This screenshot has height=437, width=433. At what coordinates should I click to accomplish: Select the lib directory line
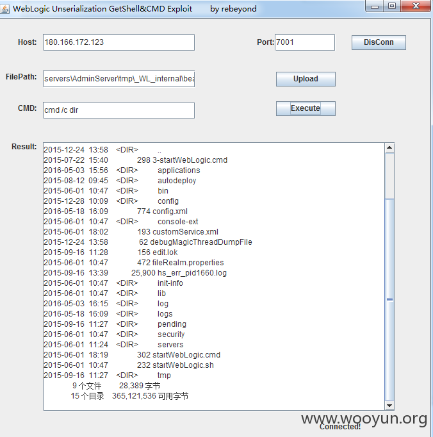(105, 293)
